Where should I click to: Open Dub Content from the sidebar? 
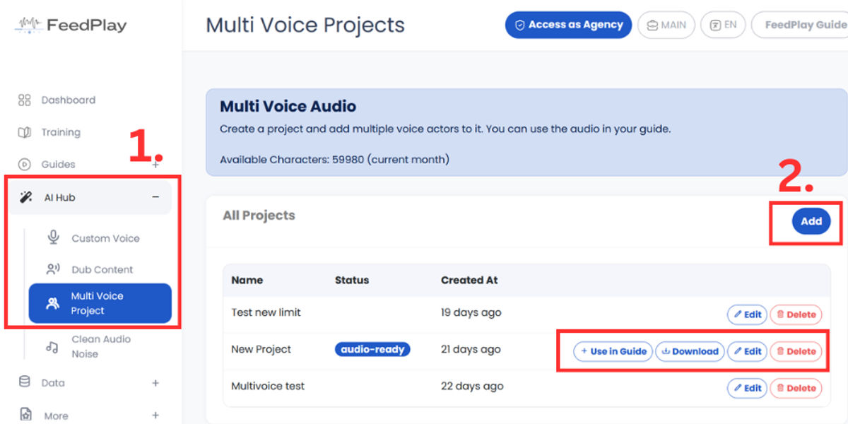tap(102, 269)
